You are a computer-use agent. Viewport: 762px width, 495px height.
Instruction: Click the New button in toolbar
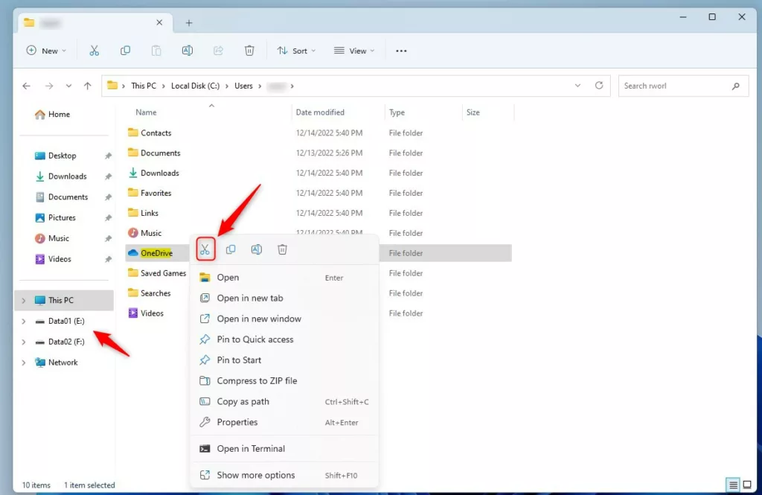click(x=46, y=51)
